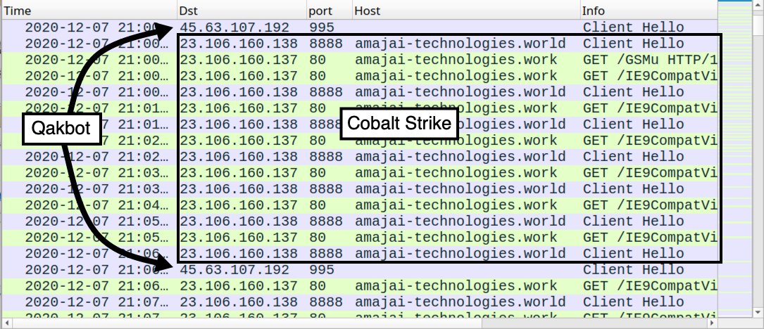
Task: Select 45.63.107.192 in the 21:06 row
Action: click(234, 270)
